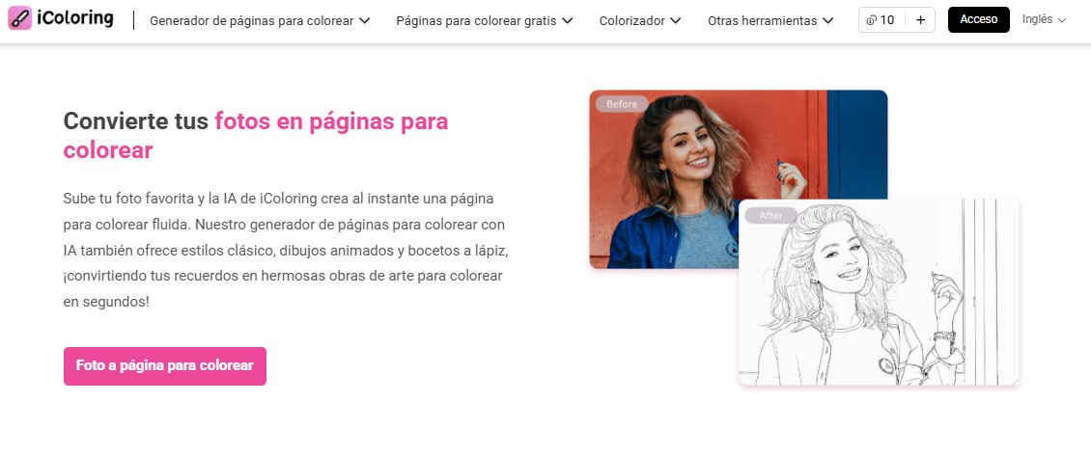Expand Generador de páginas para colorear menu
The height and width of the screenshot is (455, 1091).
260,21
